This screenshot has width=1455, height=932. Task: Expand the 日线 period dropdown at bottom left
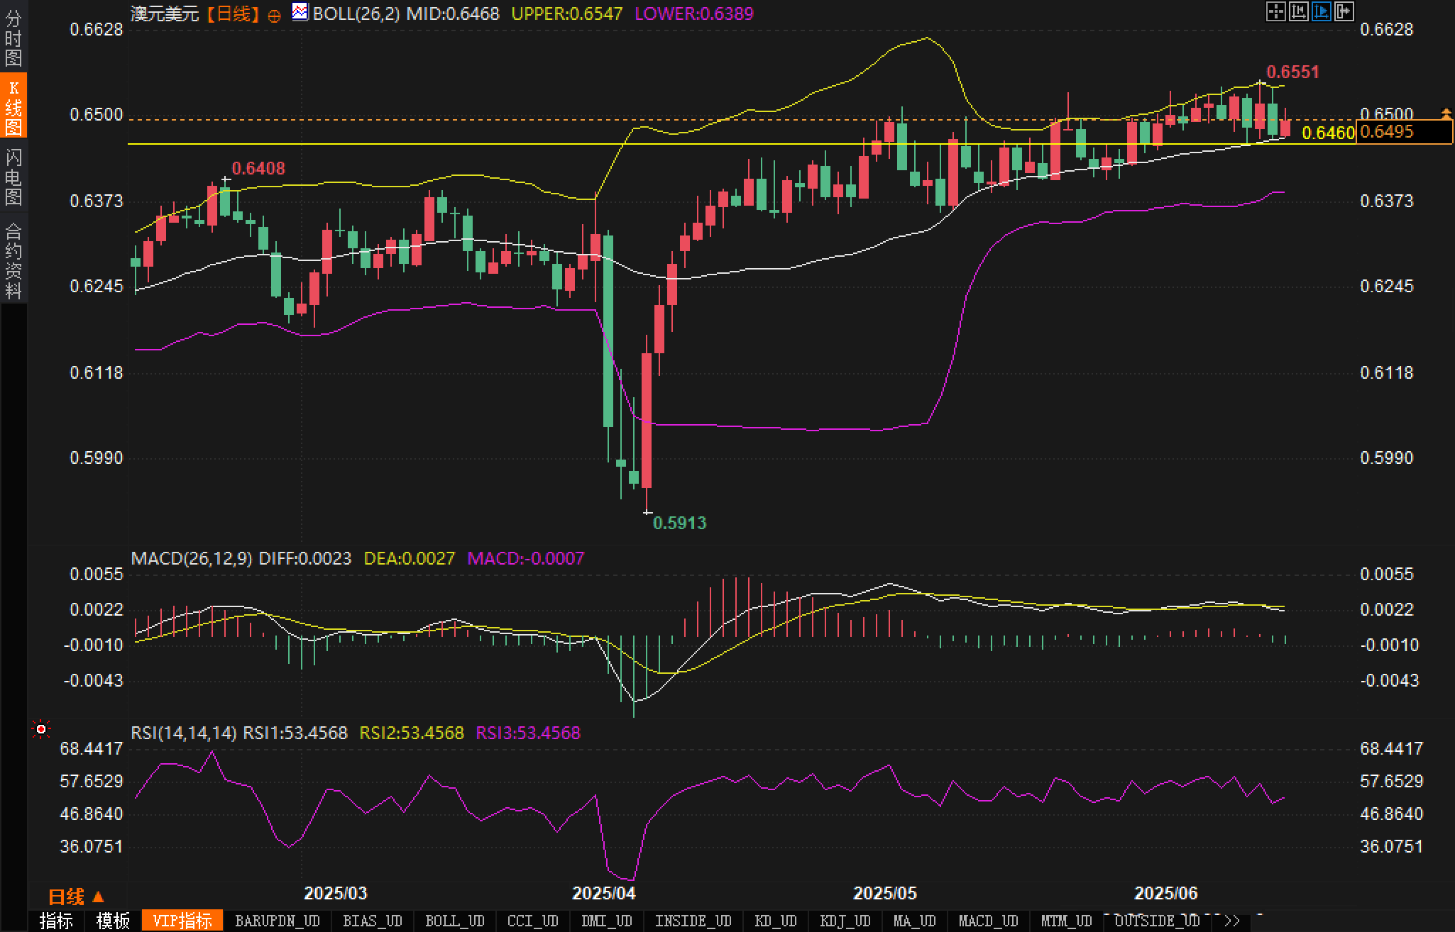pyautogui.click(x=76, y=897)
